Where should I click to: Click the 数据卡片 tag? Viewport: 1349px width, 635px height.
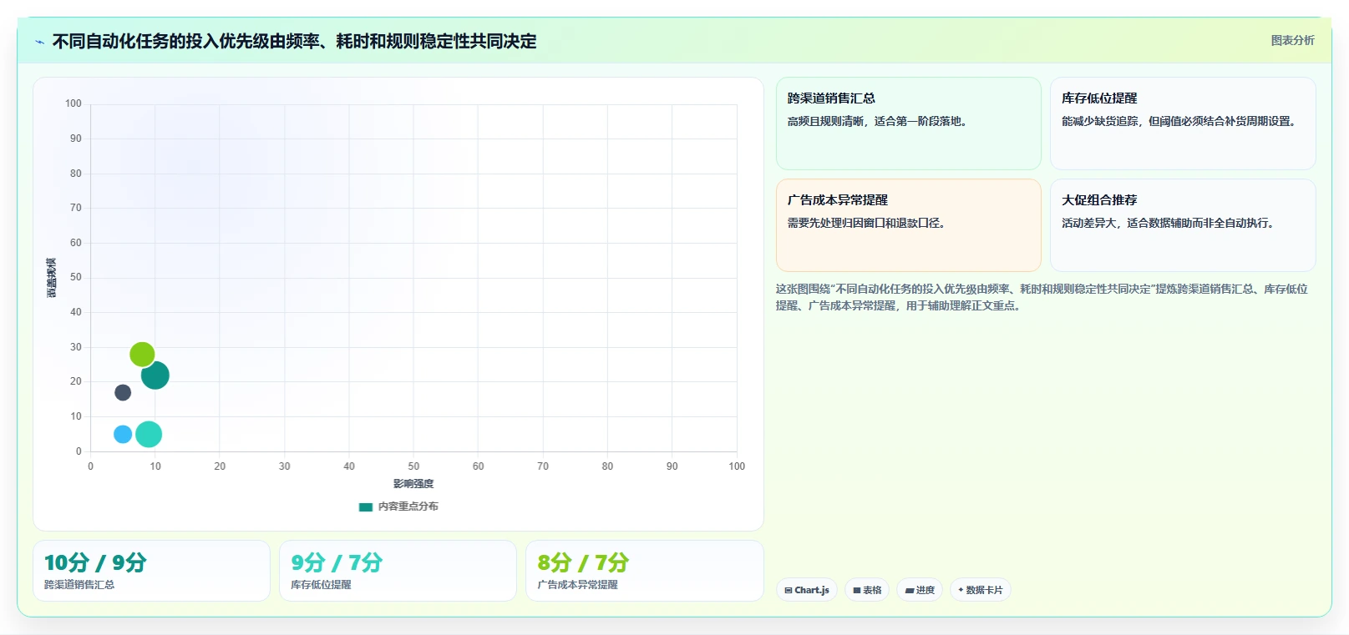pyautogui.click(x=981, y=590)
